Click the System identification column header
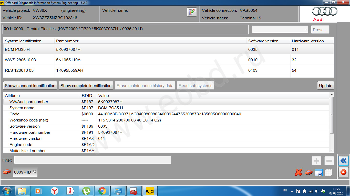350x196 pixels. [29, 41]
